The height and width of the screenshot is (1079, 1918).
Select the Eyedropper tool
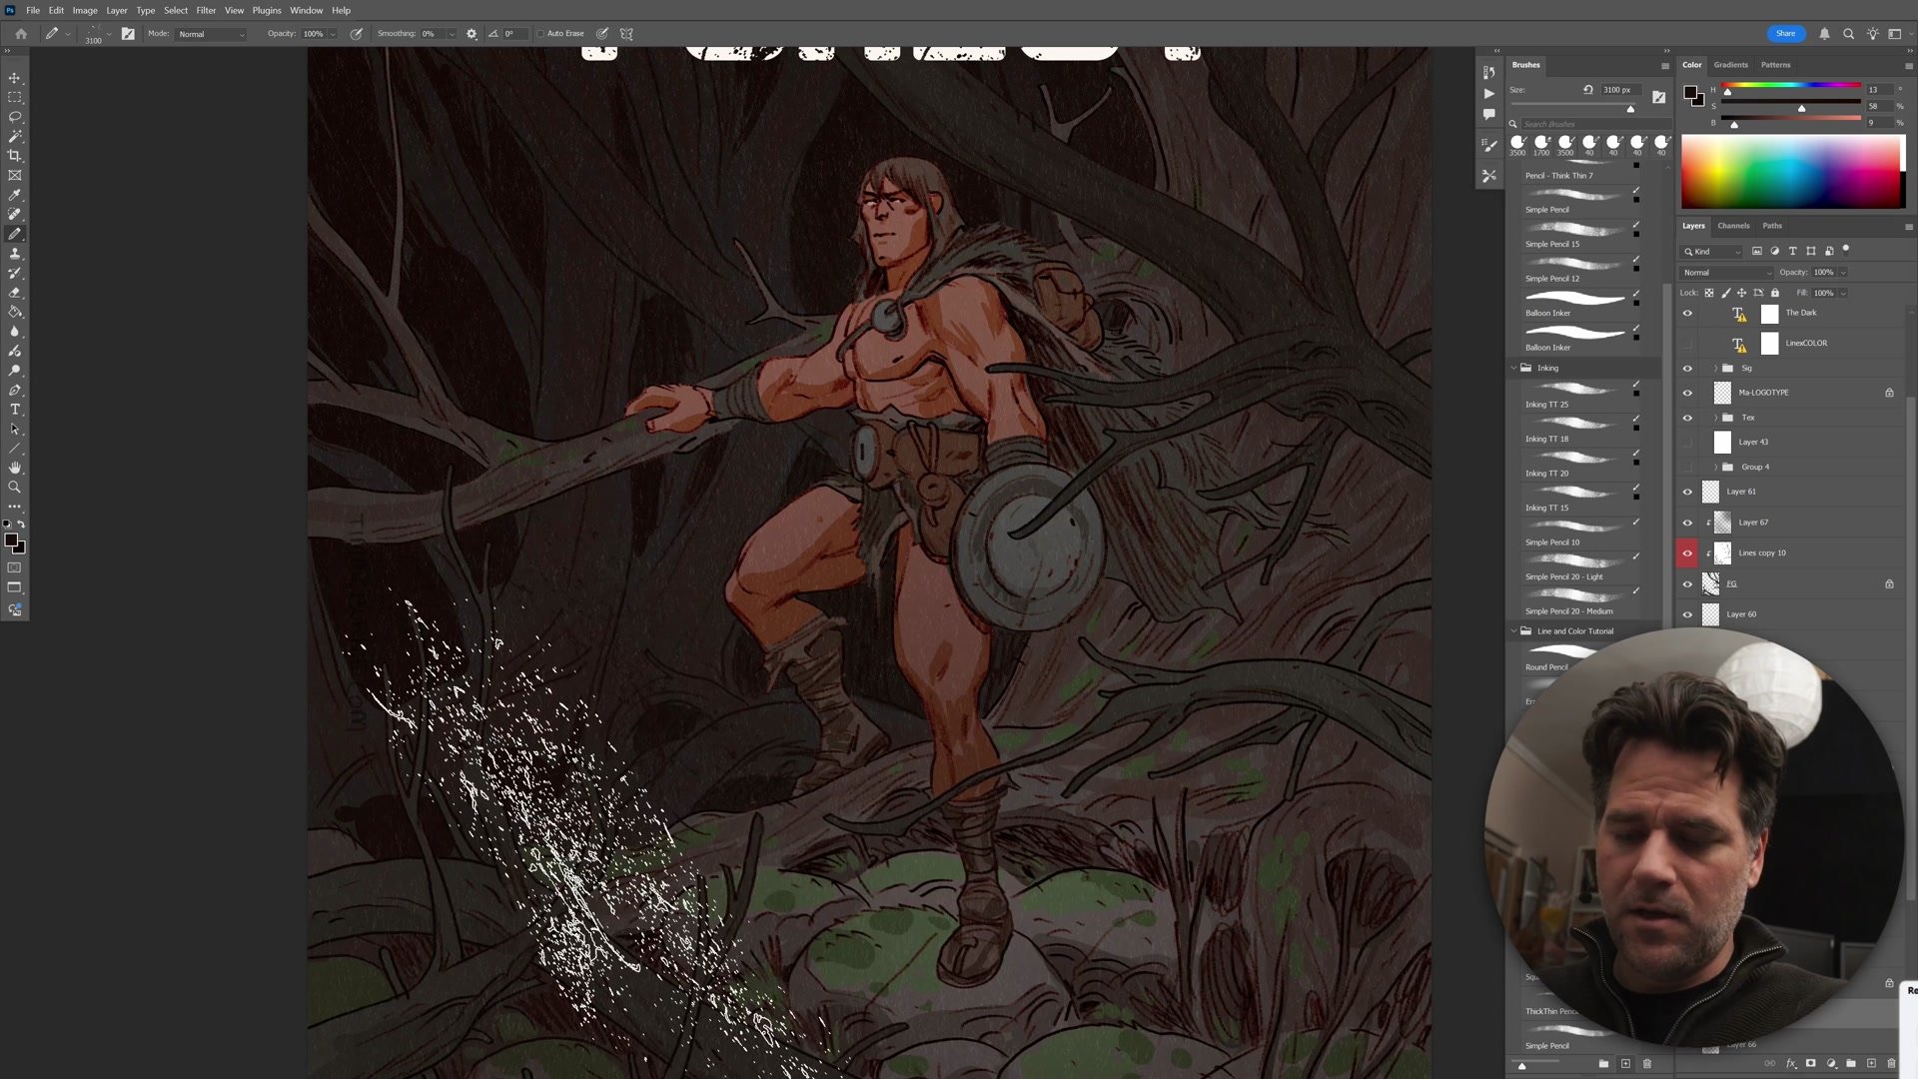click(x=15, y=195)
